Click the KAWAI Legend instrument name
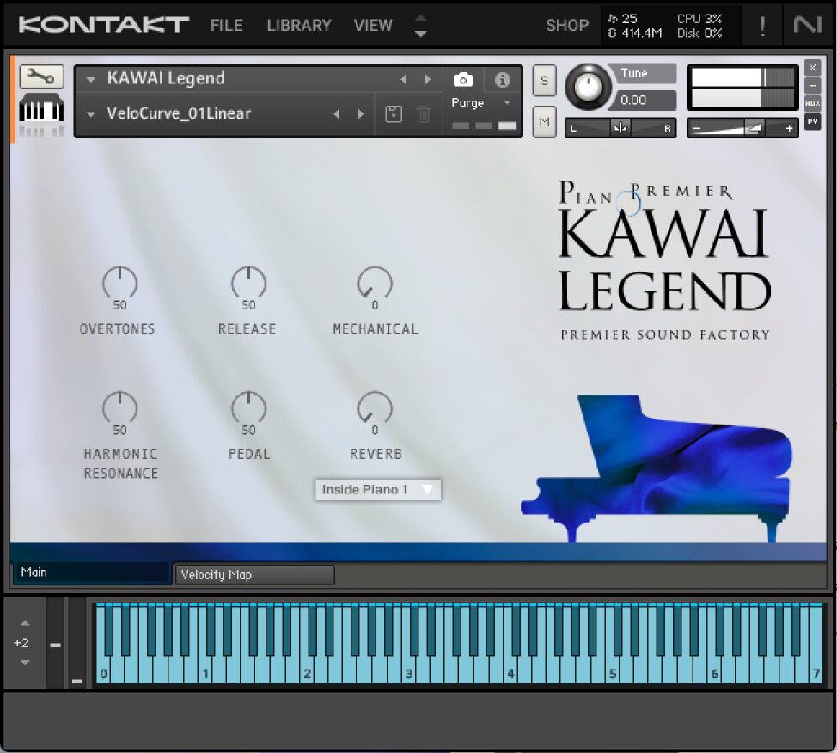The image size is (837, 753). (x=166, y=78)
